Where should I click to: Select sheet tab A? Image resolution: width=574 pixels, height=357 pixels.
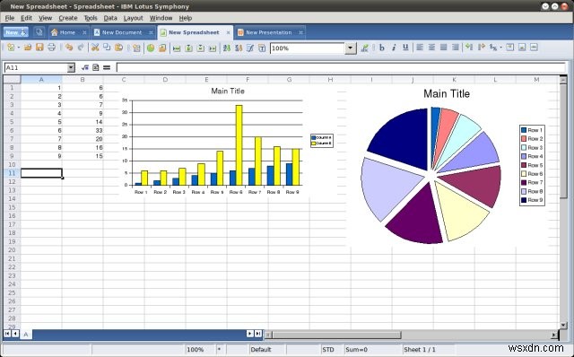coord(26,334)
